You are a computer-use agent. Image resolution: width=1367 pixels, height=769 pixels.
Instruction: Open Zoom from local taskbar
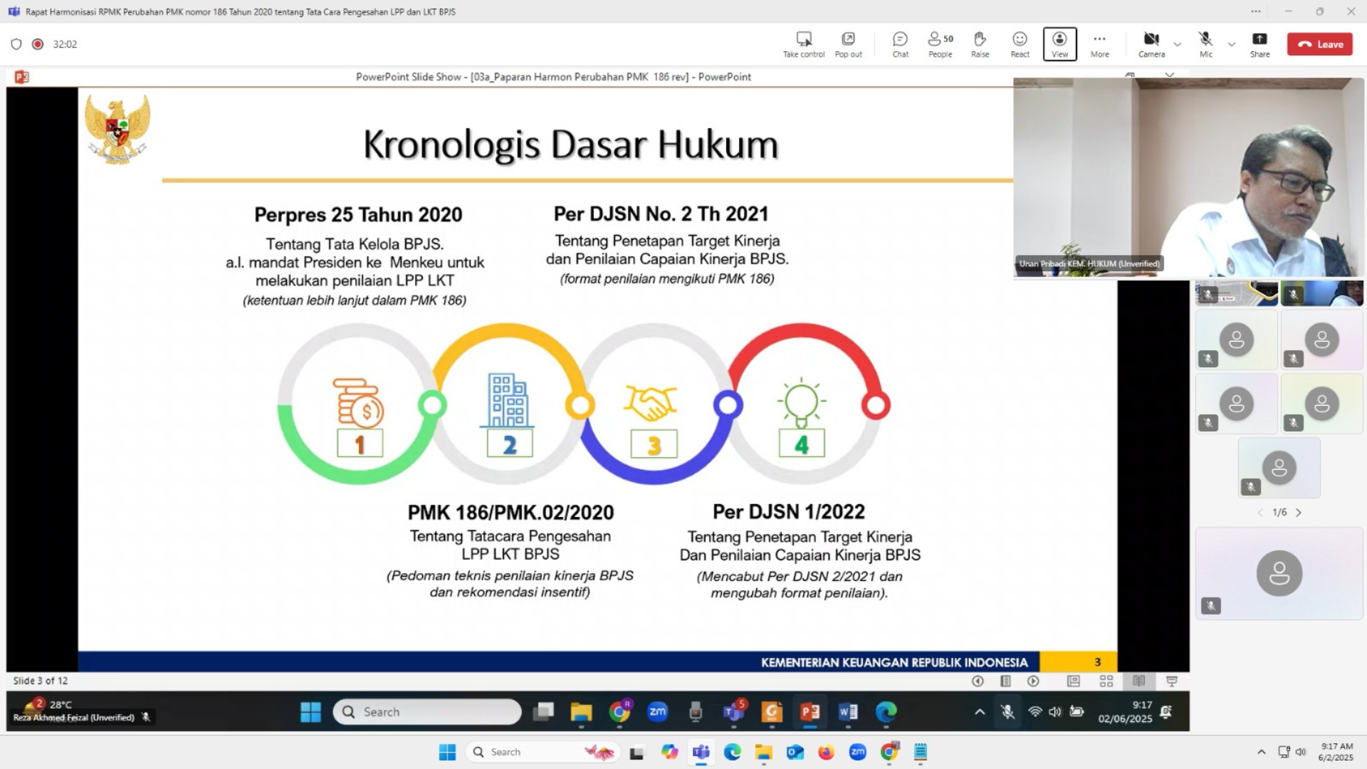point(857,752)
